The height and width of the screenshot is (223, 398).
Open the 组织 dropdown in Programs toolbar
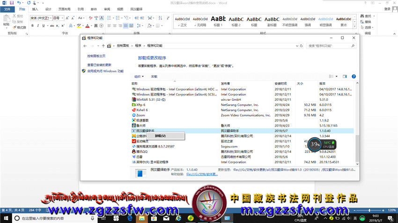point(139,77)
